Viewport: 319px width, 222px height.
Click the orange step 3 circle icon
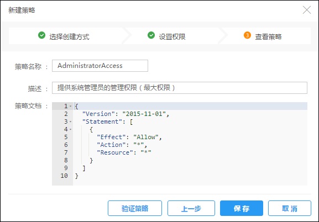[247, 35]
